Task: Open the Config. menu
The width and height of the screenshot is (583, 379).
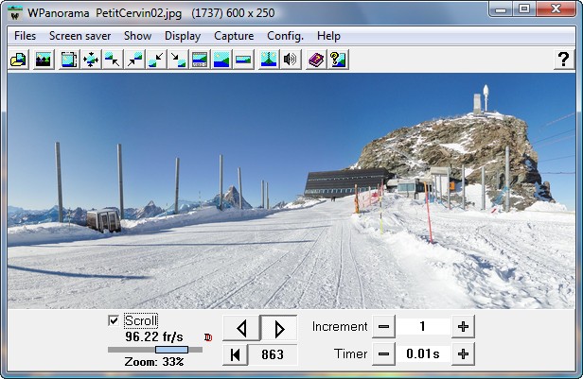Action: (x=285, y=36)
